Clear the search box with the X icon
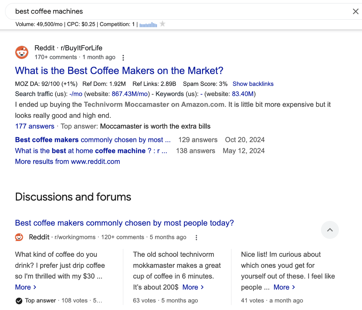 355,11
